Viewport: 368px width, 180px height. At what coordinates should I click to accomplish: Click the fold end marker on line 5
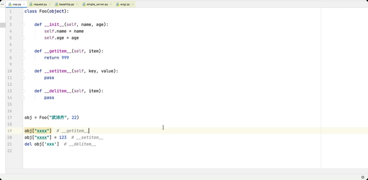(x=23, y=38)
